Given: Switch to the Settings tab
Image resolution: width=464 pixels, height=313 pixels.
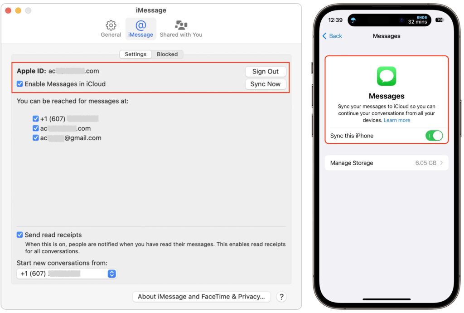Looking at the screenshot, I should tap(135, 54).
